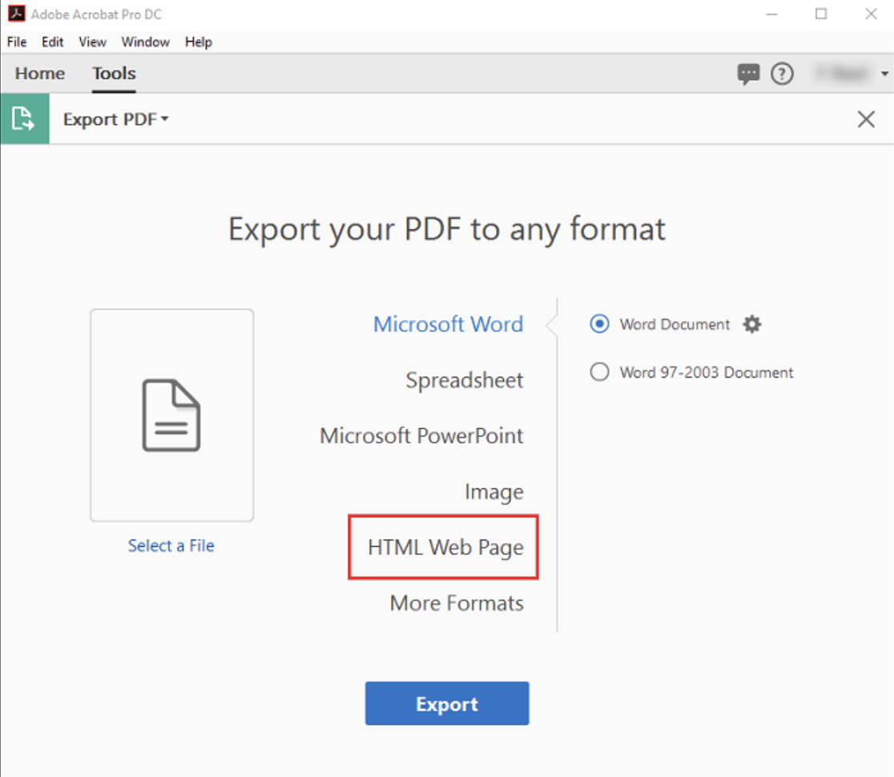Close the Export PDF tool view
Image resolution: width=894 pixels, height=777 pixels.
[x=866, y=119]
